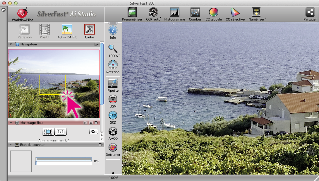Open the Détramer descreening tool
The width and height of the screenshot is (319, 181).
(x=113, y=147)
